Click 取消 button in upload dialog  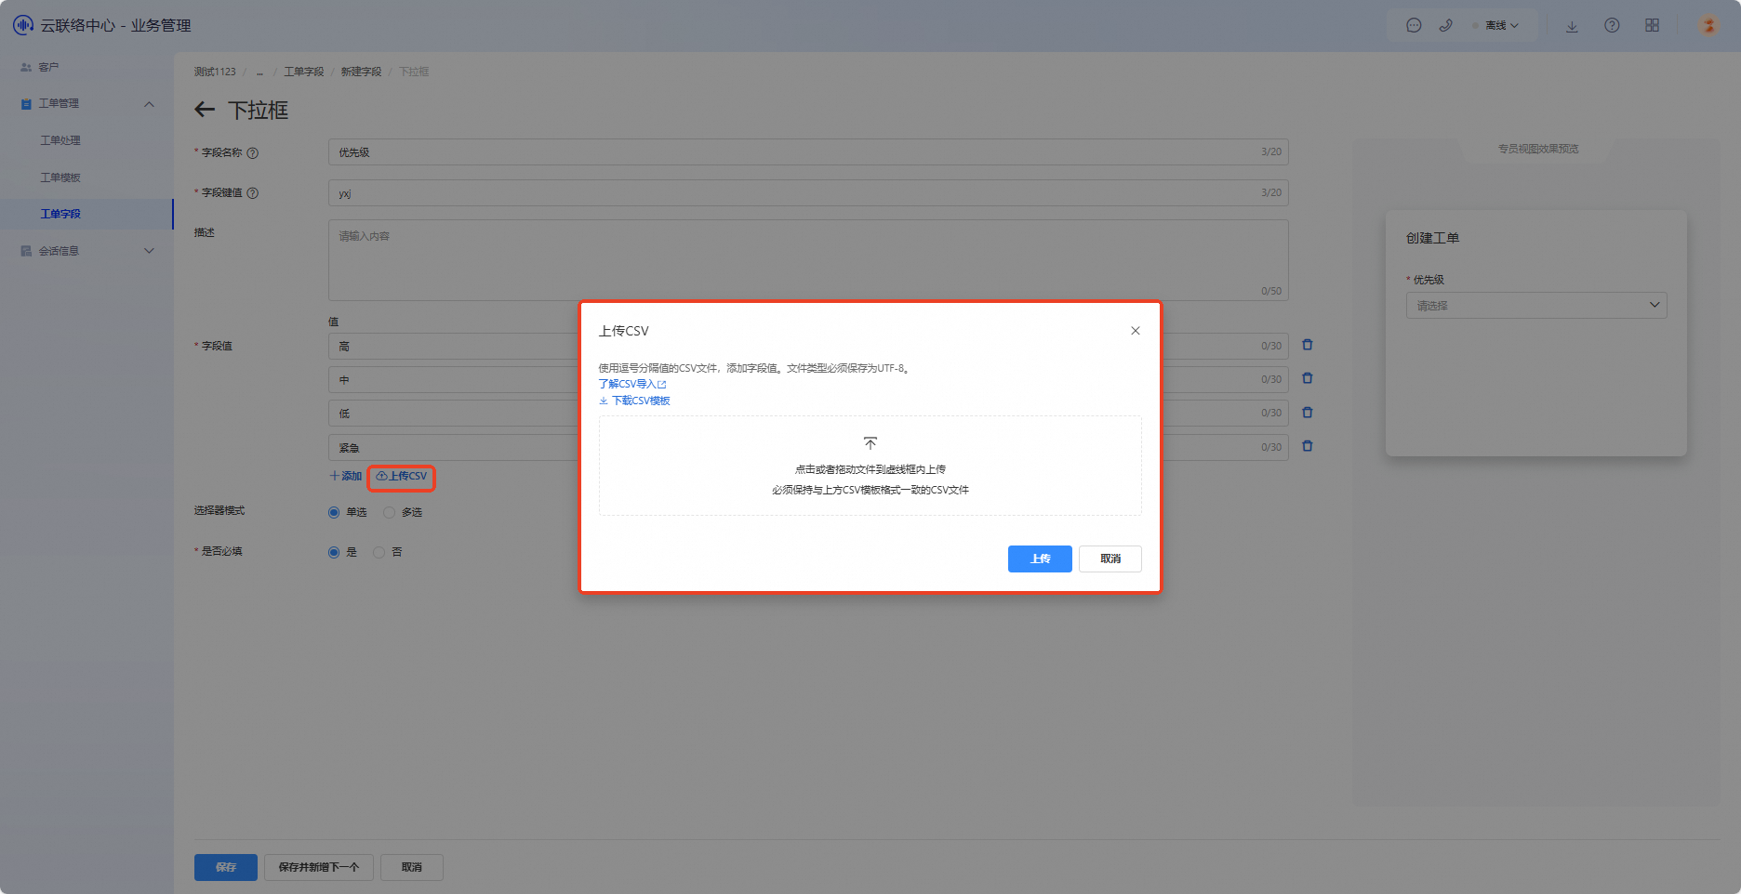(1110, 559)
